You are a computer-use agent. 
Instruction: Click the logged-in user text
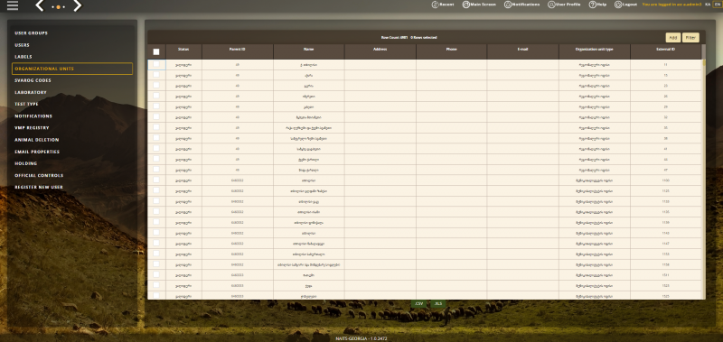tap(671, 5)
